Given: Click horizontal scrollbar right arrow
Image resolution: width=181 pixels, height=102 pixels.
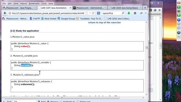Looking at the screenshot, I should 143,98.
